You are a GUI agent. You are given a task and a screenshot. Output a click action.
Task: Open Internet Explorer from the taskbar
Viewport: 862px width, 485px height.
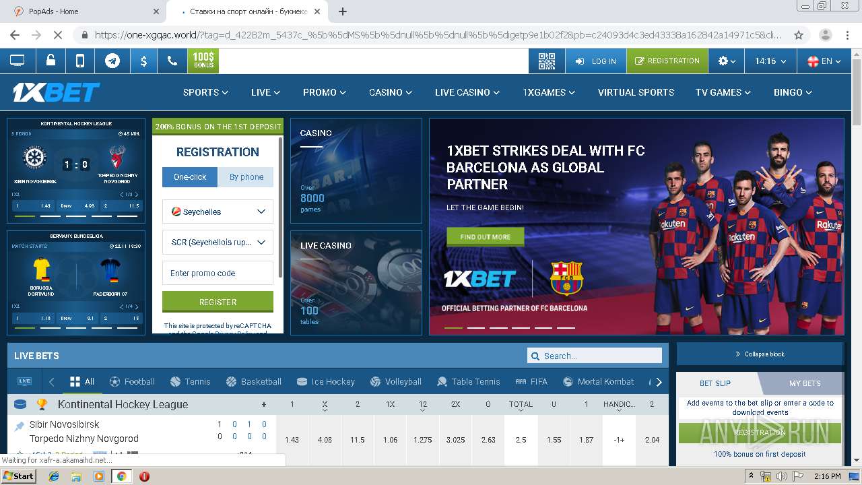coord(54,476)
